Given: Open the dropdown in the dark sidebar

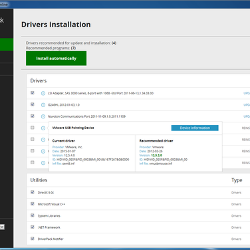Looking at the screenshot, I should coord(2,227).
